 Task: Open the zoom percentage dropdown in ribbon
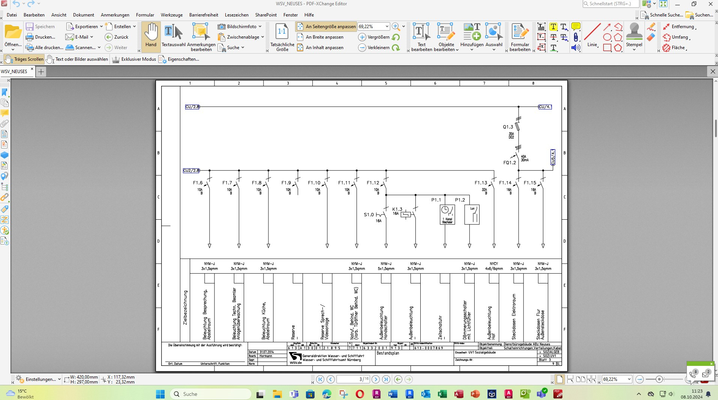coord(387,27)
